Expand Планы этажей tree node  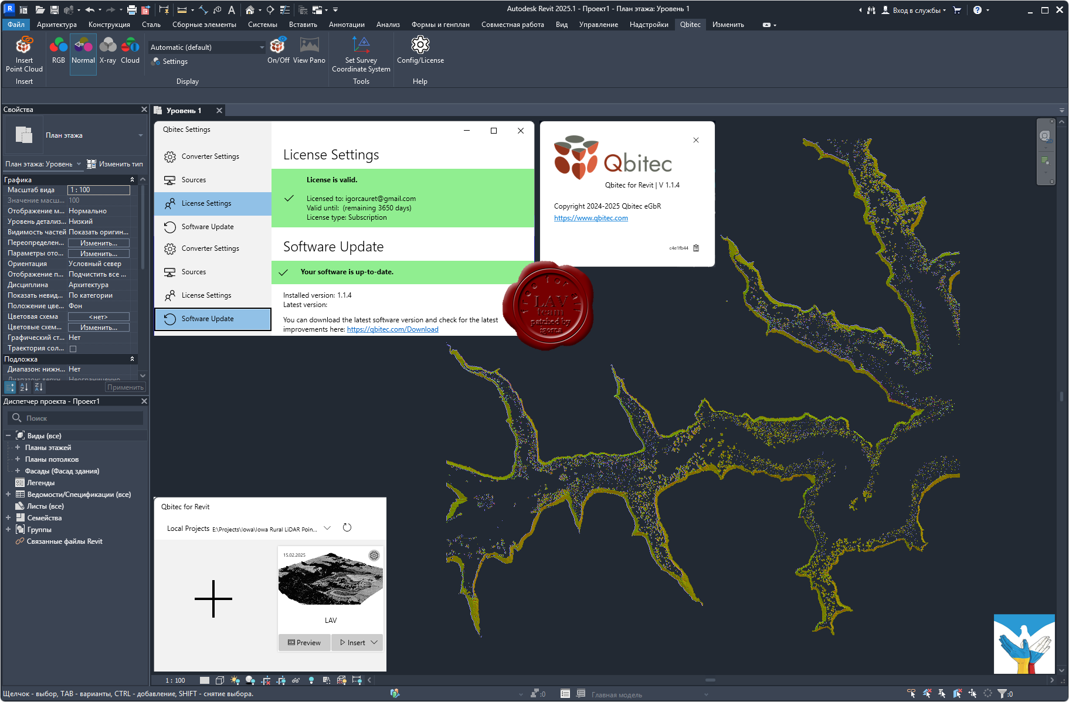18,447
